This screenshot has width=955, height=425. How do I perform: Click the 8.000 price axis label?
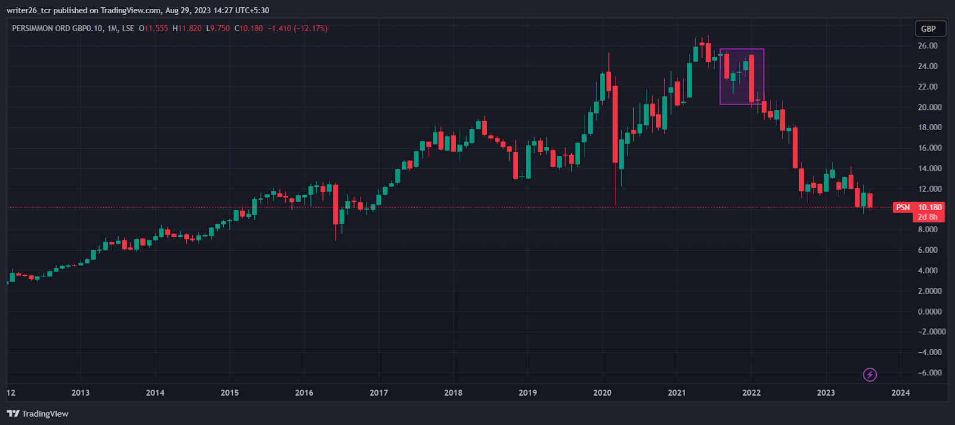928,230
